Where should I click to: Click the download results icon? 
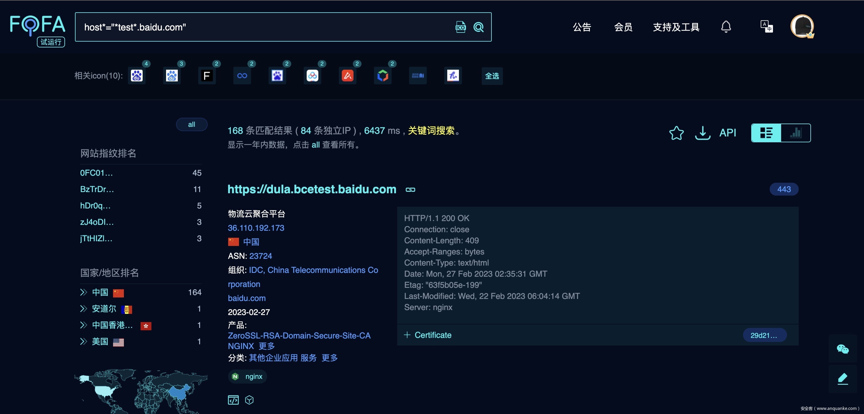pyautogui.click(x=702, y=133)
